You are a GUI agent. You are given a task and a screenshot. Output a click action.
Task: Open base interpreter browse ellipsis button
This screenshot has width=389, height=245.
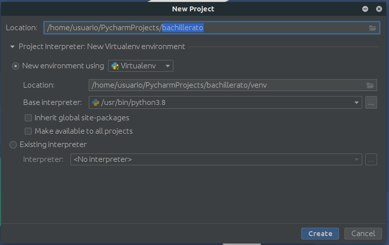371,102
